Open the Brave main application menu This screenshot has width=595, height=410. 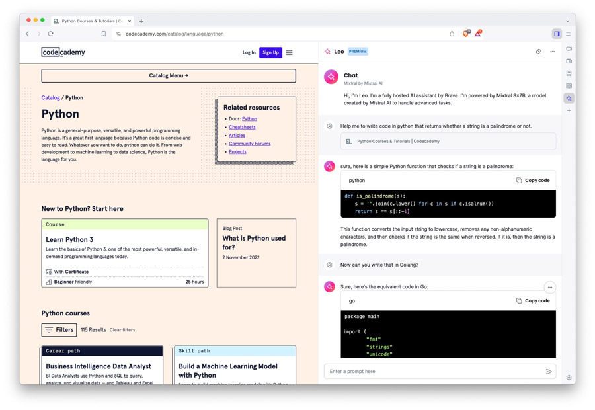pos(569,34)
